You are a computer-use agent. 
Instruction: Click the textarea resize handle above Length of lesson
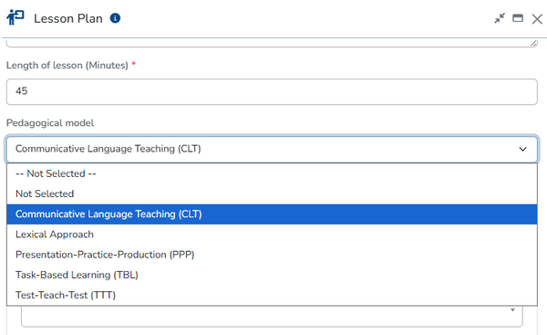[x=533, y=43]
